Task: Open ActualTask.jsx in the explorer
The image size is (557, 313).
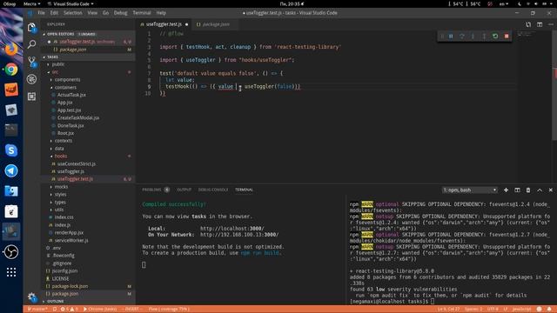Action: pyautogui.click(x=71, y=95)
